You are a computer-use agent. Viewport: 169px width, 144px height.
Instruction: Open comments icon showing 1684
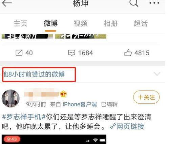72,53
